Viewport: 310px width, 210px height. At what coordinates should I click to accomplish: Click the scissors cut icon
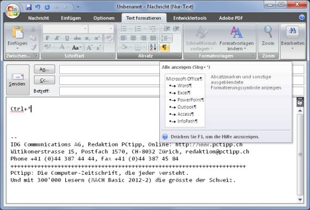tap(34, 29)
